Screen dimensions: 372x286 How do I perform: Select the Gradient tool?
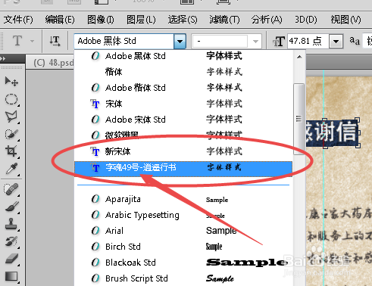[x=11, y=276]
